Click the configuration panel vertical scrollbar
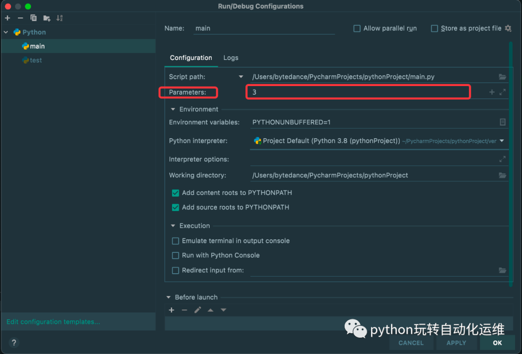 point(511,163)
